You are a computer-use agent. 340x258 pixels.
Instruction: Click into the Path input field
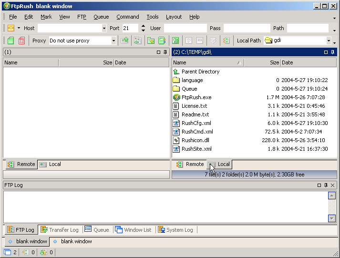pyautogui.click(x=308, y=28)
